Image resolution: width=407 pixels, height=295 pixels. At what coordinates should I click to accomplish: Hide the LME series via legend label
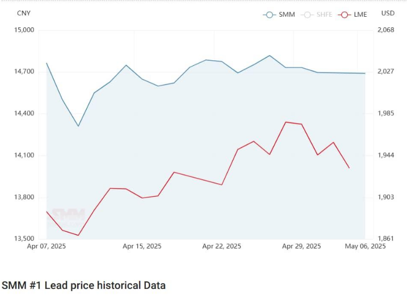[x=360, y=15]
